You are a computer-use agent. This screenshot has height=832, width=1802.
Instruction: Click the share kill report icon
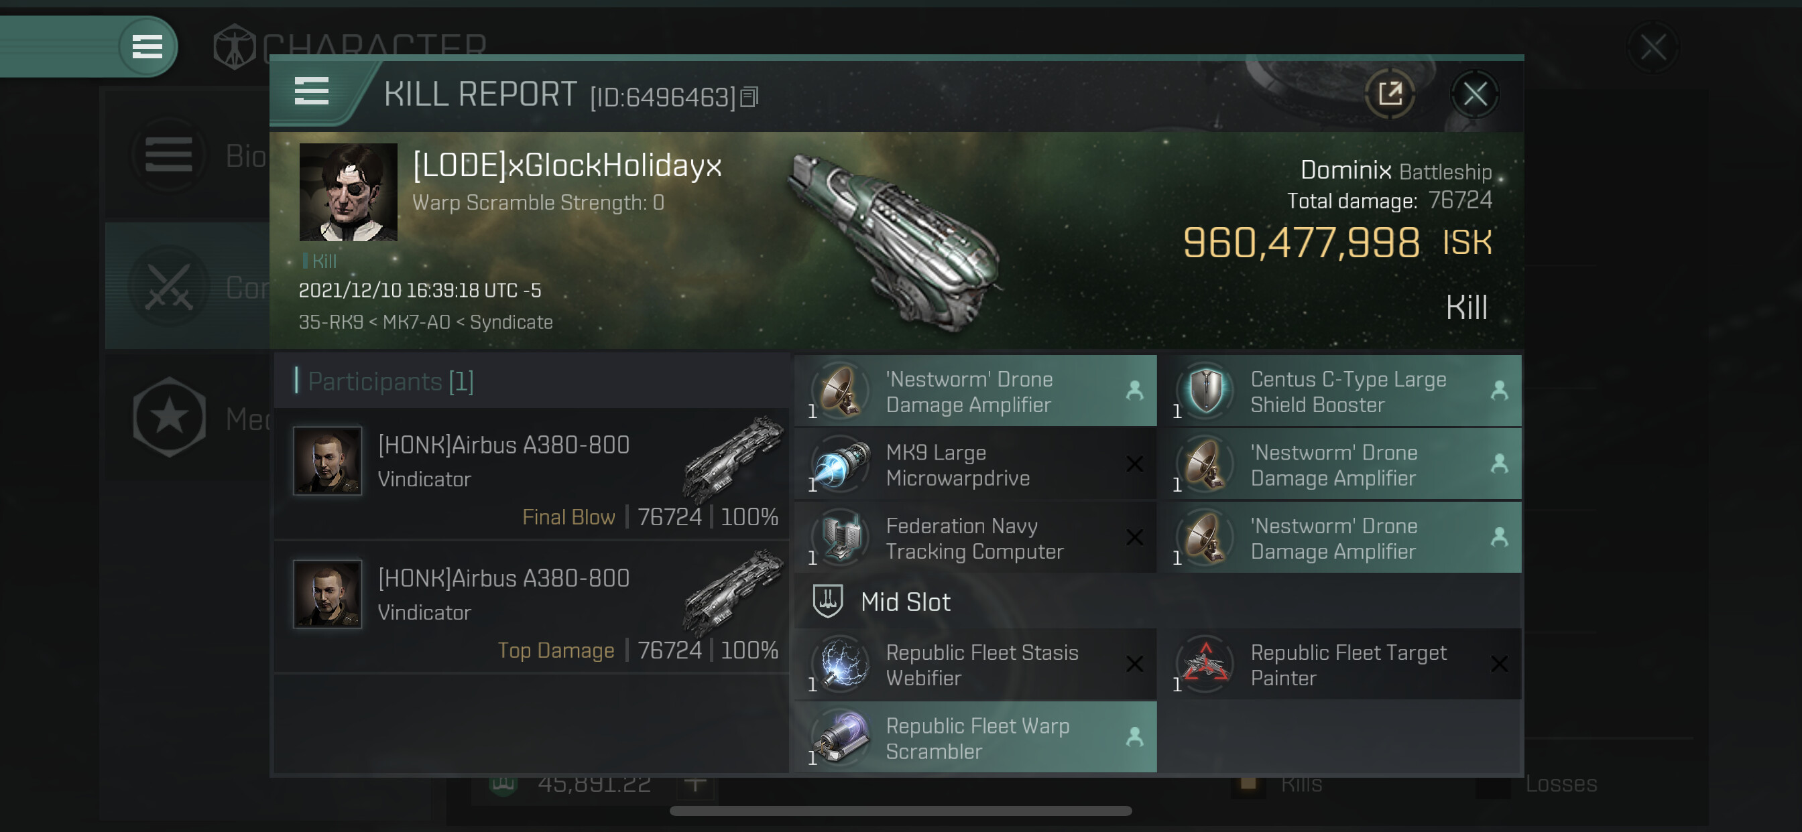point(1389,94)
